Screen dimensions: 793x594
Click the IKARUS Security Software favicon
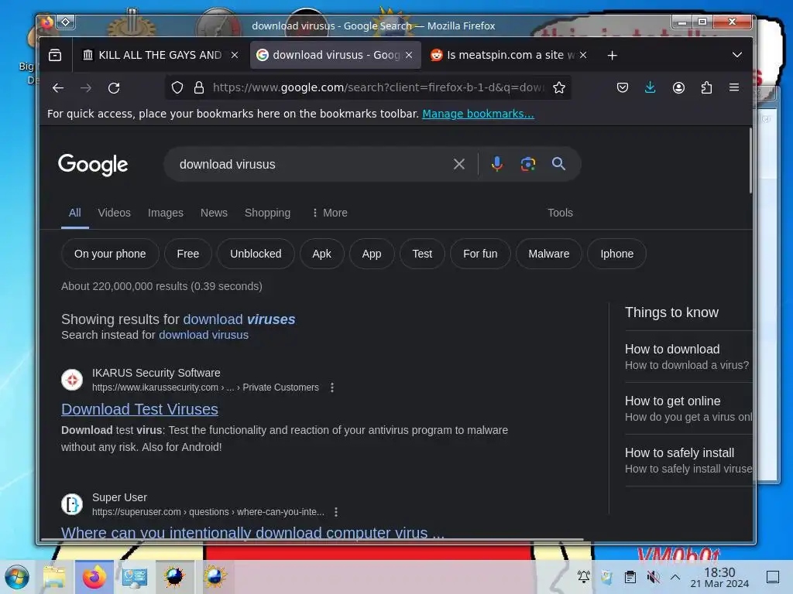tap(72, 380)
